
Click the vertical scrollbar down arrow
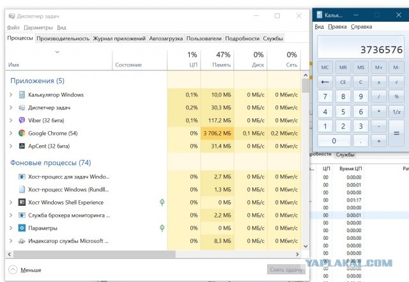click(305, 246)
